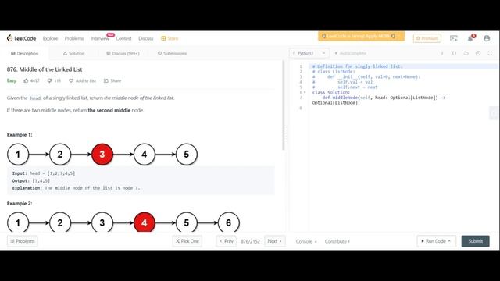Open the user profile avatar
Viewport: 500px width, 281px height.
(x=487, y=38)
